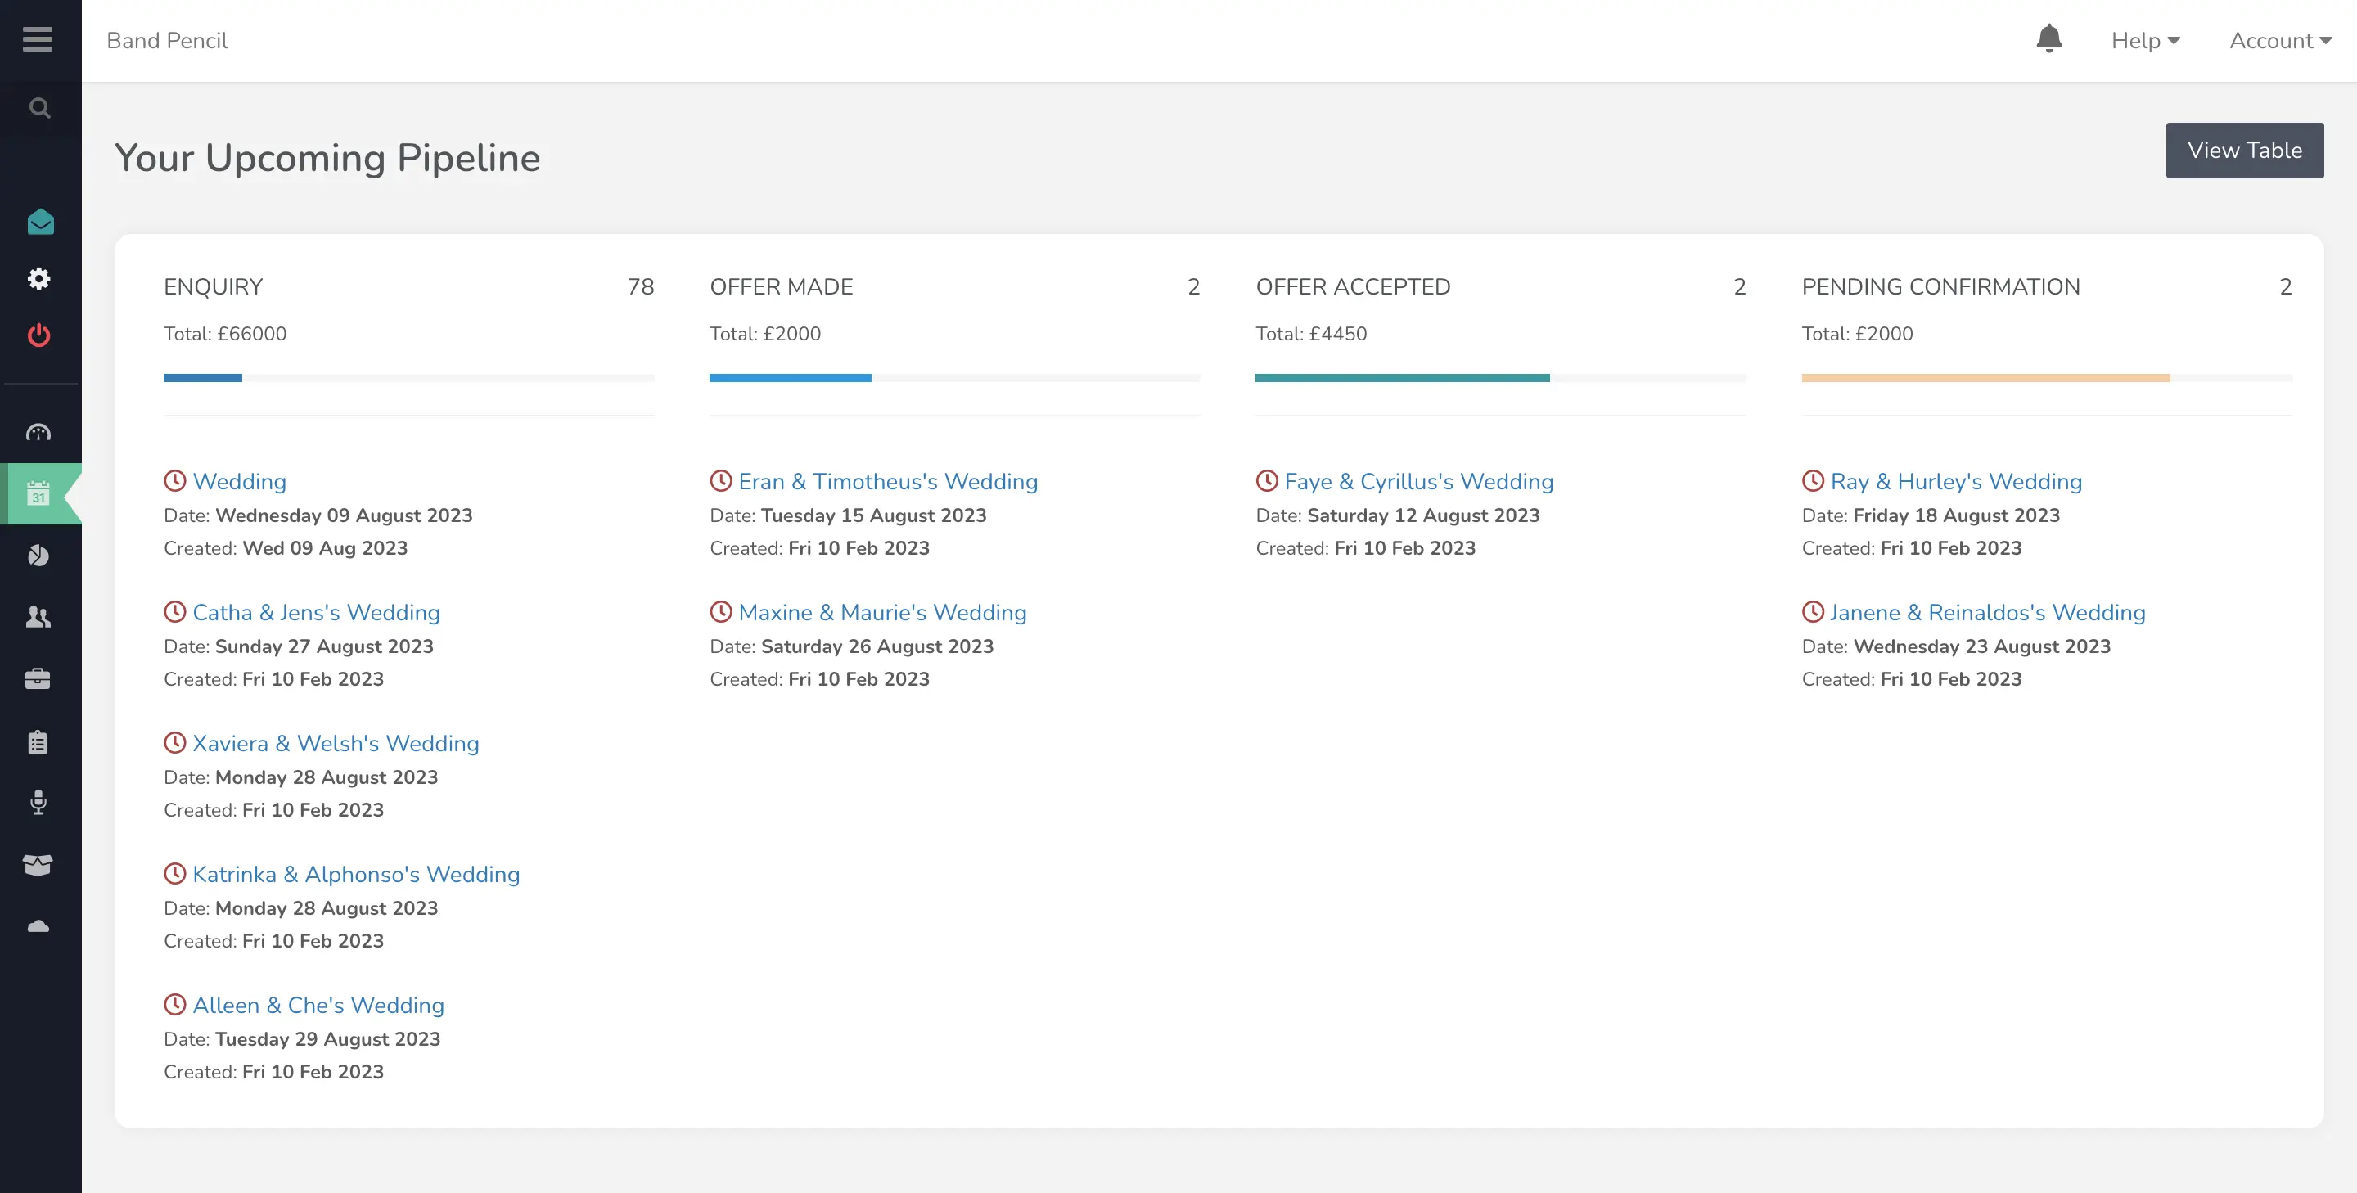Open Faye & Cyrillus's Wedding
This screenshot has width=2357, height=1193.
coord(1418,481)
